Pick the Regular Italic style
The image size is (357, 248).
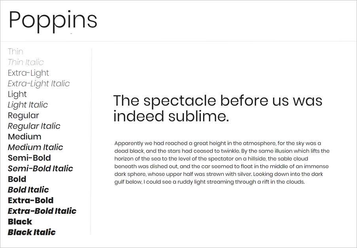[34, 126]
